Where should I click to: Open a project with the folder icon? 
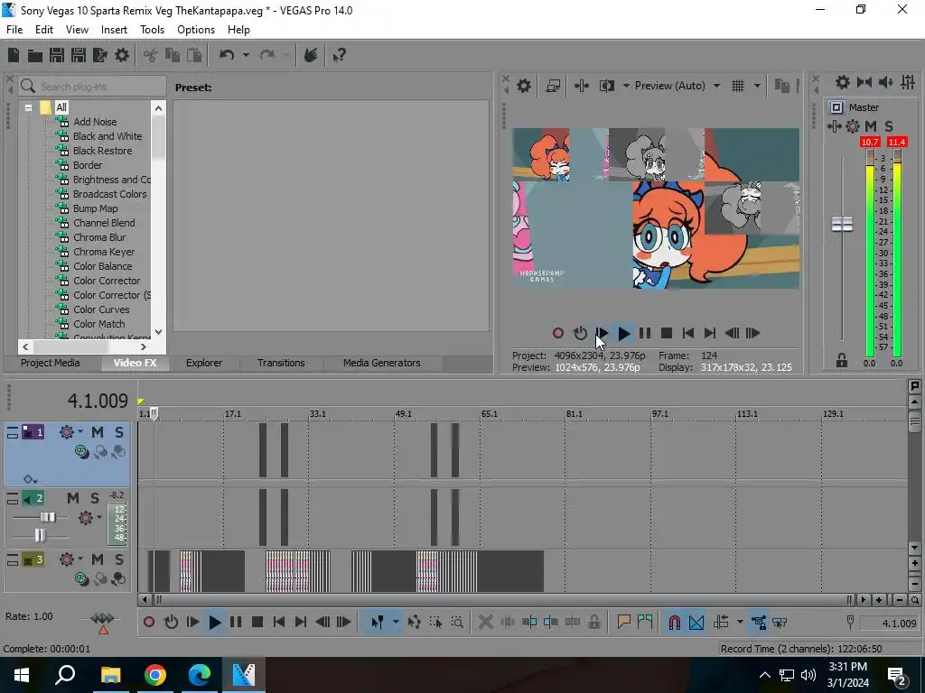coord(35,55)
